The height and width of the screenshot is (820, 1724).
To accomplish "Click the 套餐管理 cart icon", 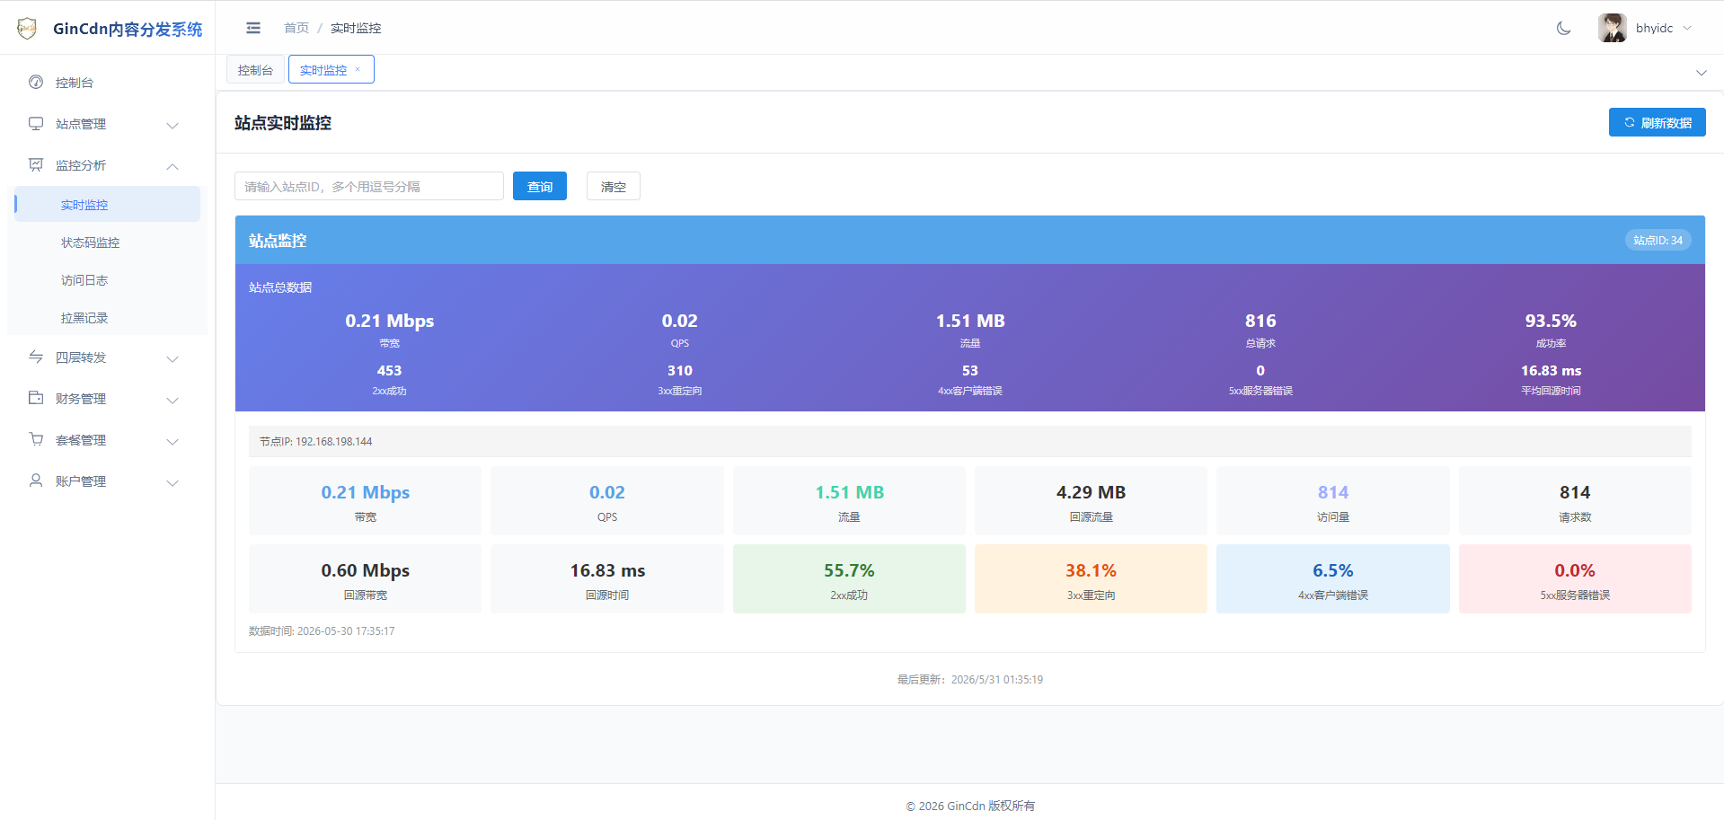I will 36,439.
